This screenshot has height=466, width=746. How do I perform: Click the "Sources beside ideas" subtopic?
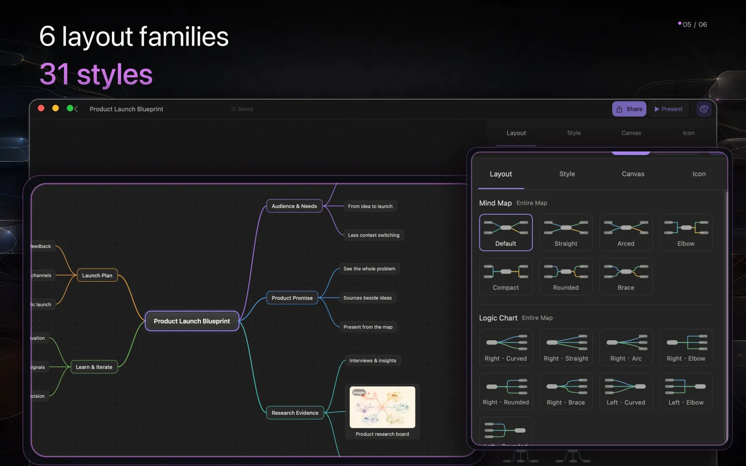click(x=368, y=298)
